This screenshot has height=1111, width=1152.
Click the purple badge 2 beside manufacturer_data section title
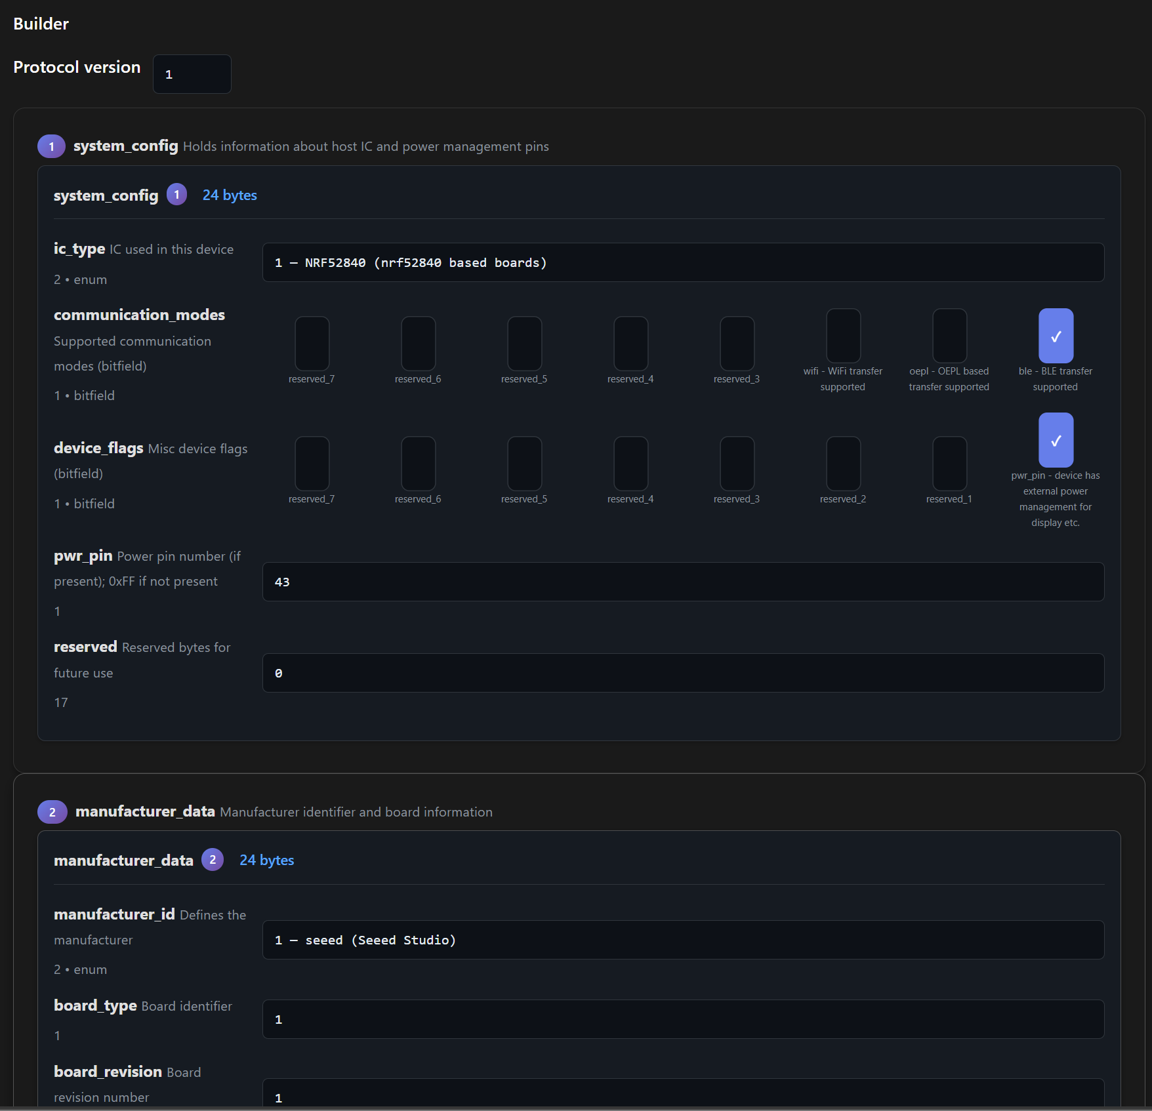(x=52, y=812)
